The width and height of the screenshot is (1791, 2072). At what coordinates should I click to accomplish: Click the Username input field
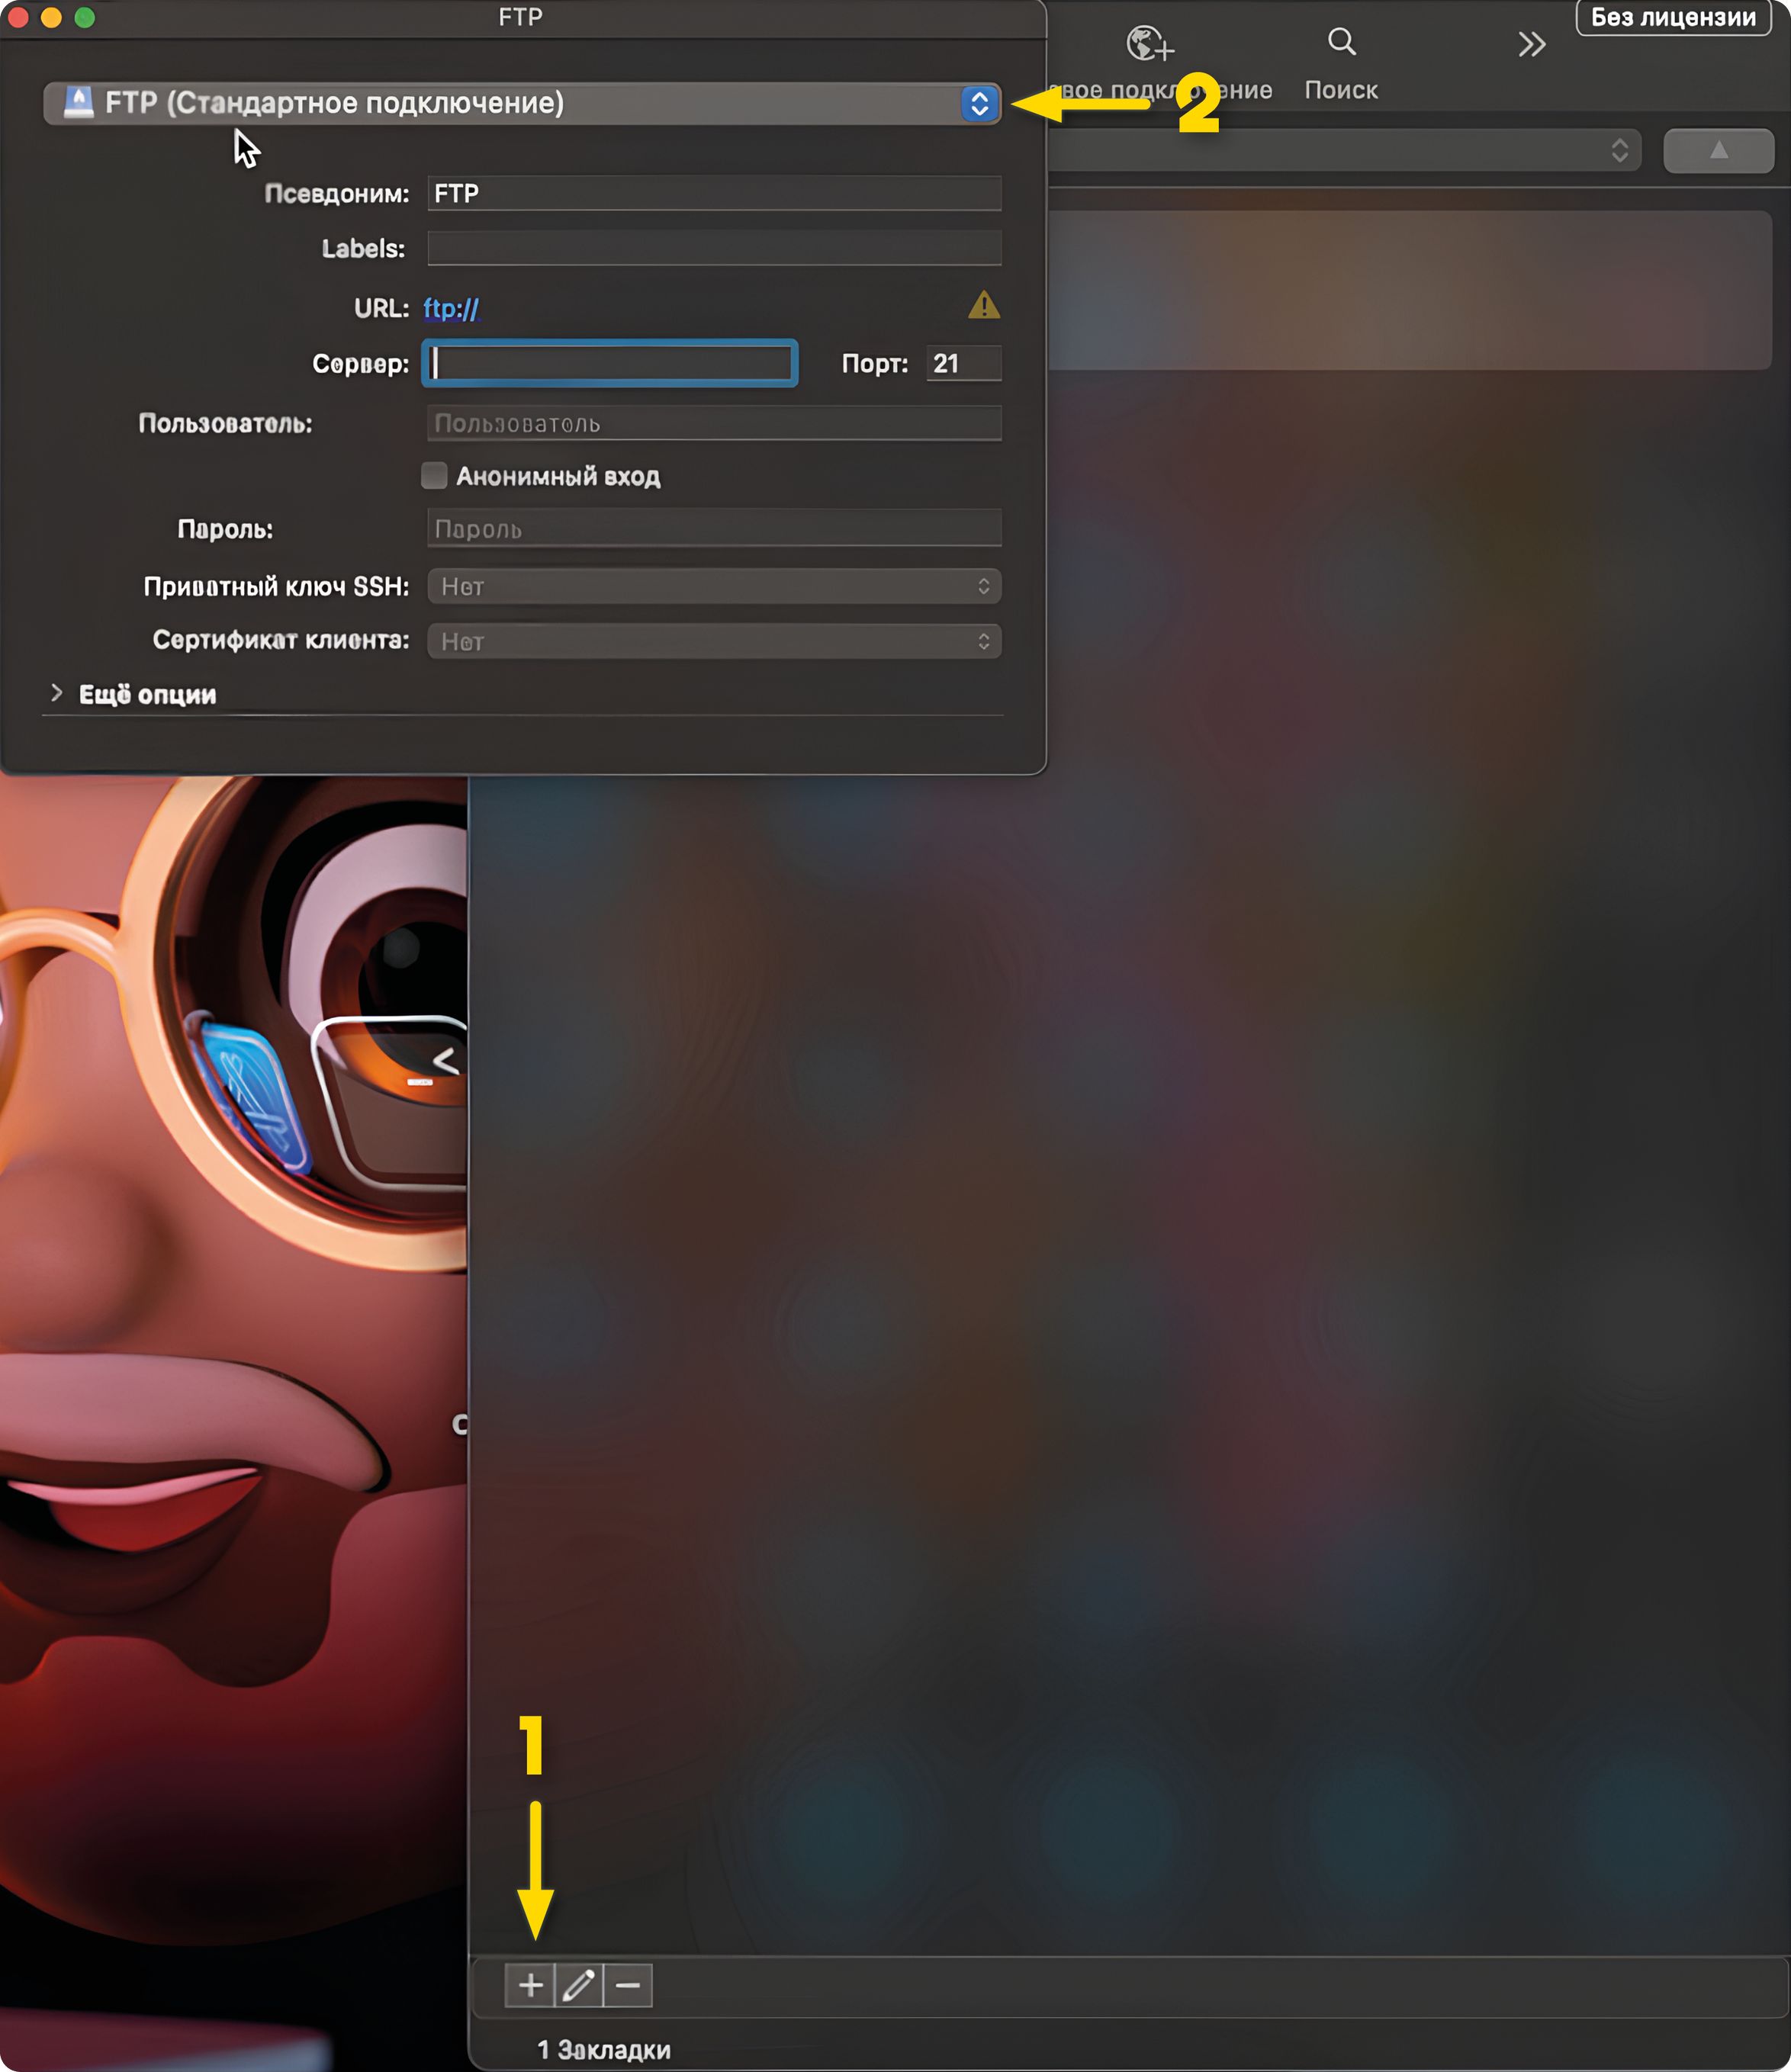point(714,424)
